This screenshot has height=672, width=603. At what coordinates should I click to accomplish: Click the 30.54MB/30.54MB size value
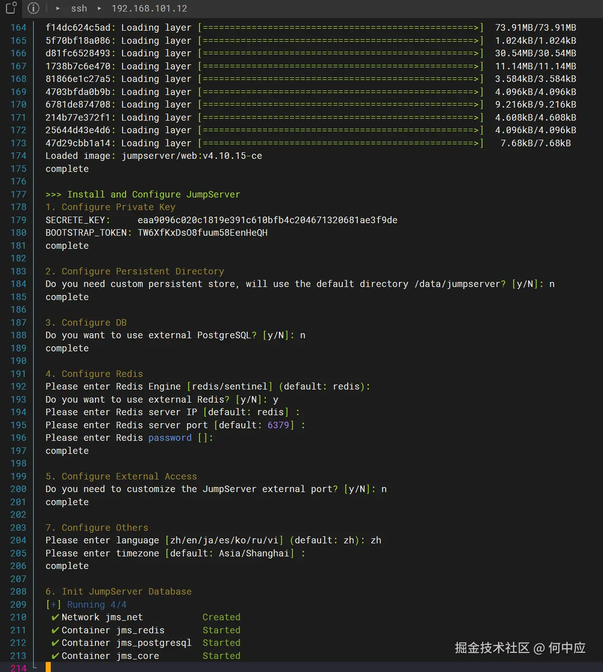[x=536, y=53]
